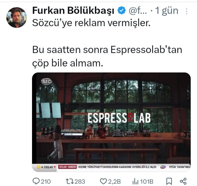Viewport: 197px width, 186px height.
Task: Click the 283 reposts count
Action: tap(80, 182)
